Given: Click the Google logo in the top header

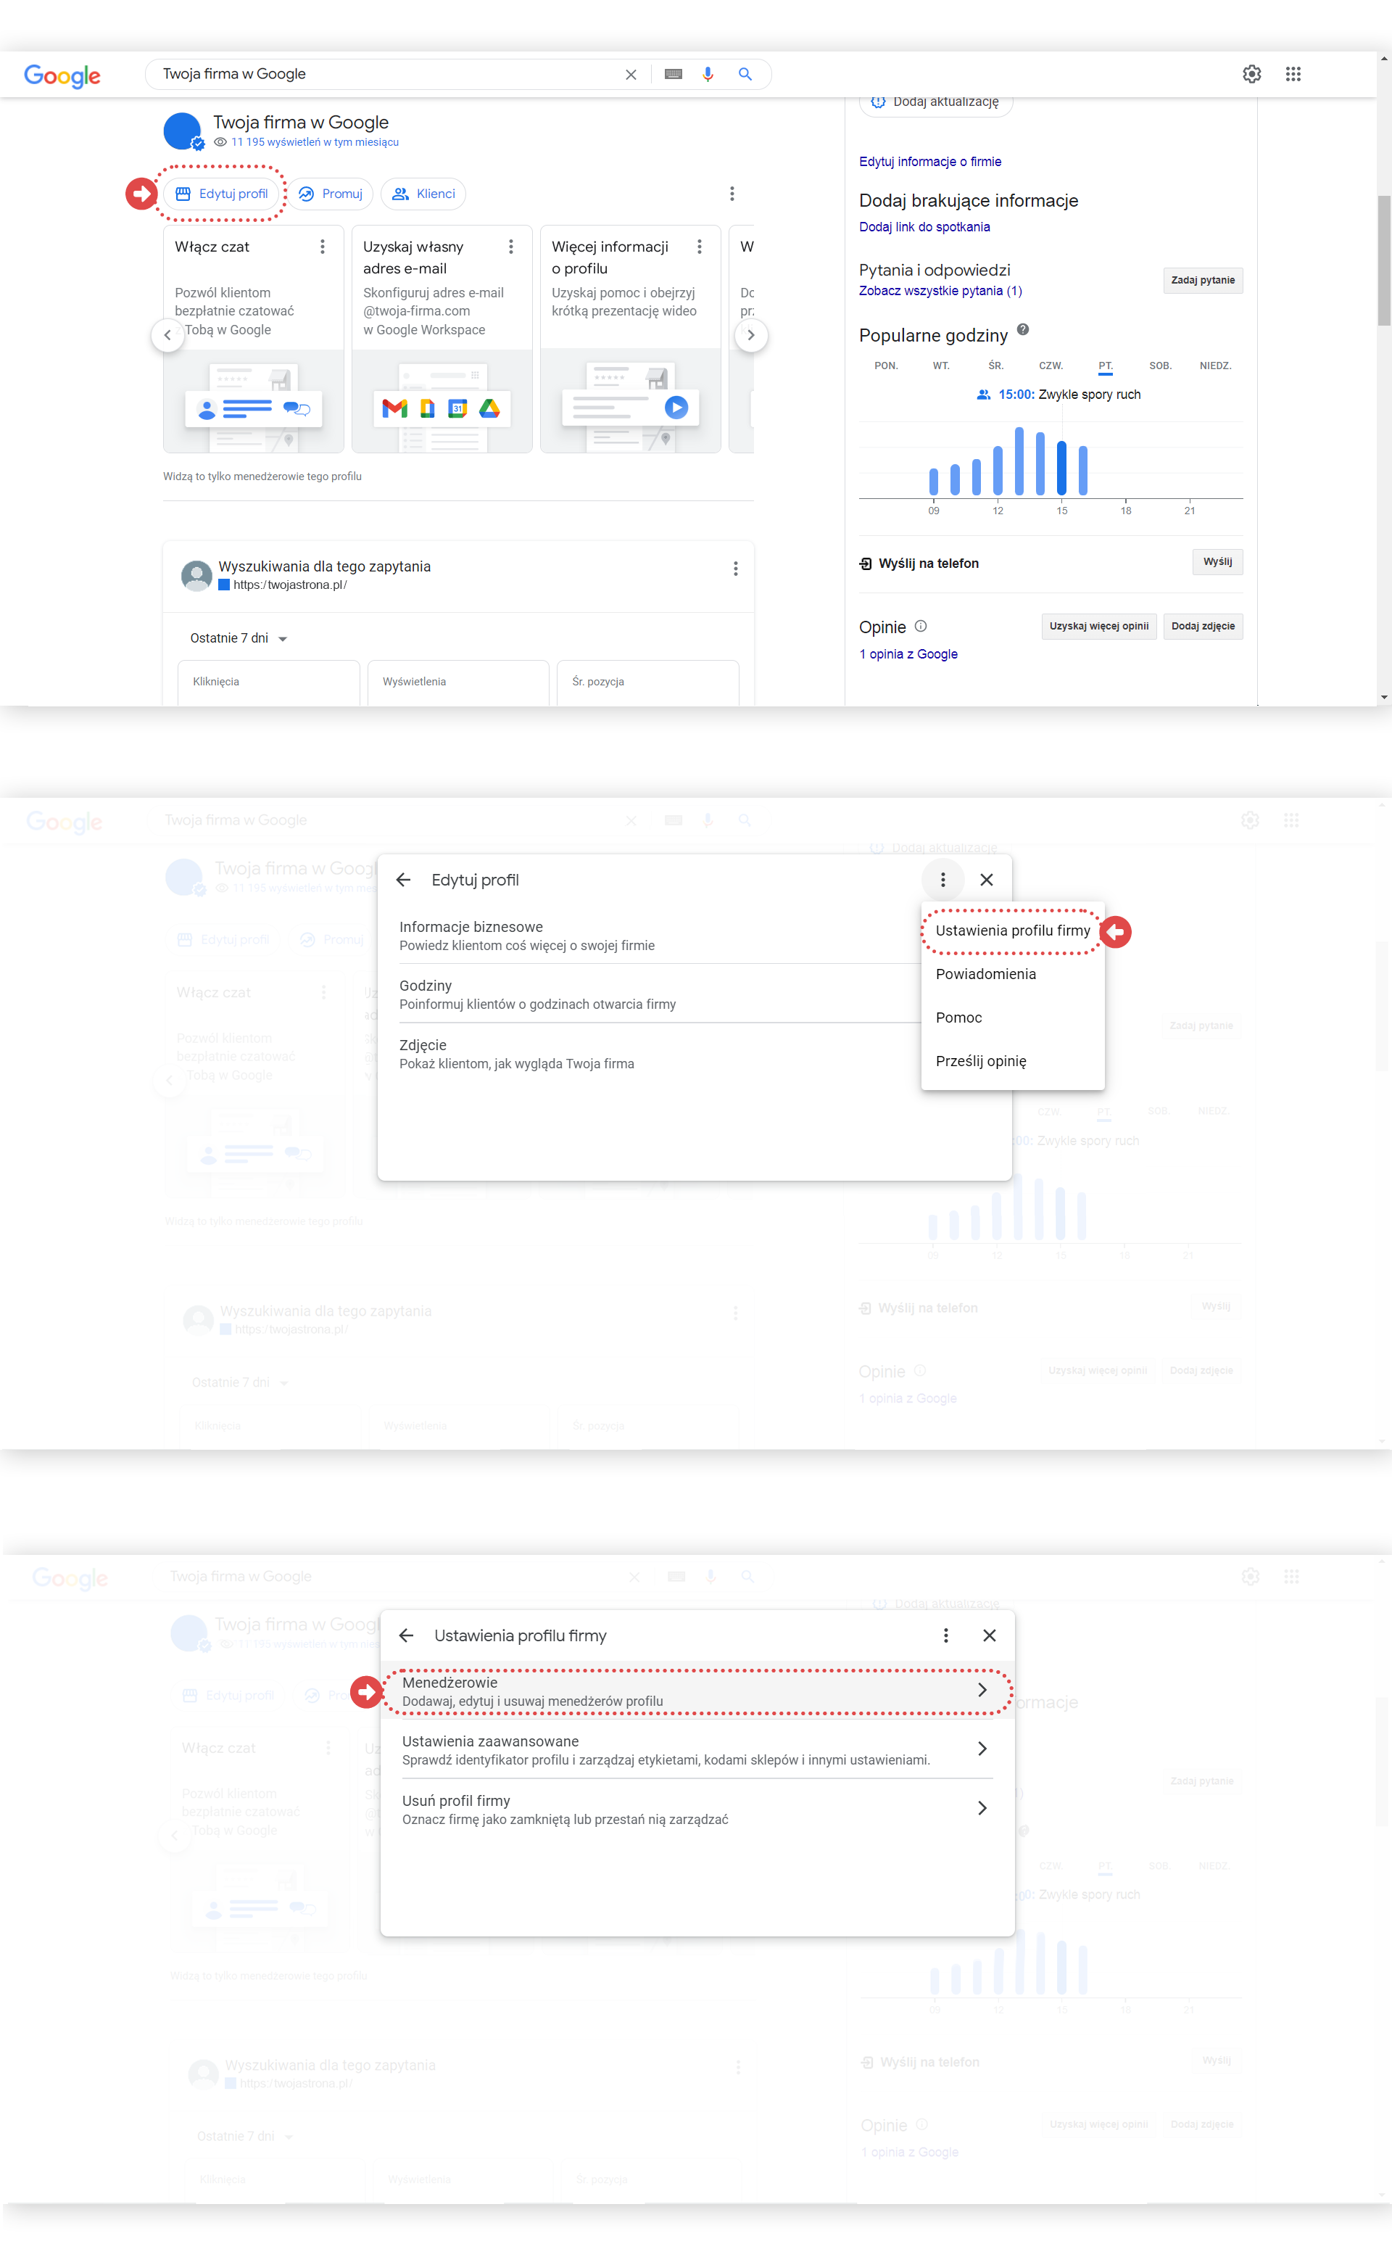Looking at the screenshot, I should tap(62, 75).
